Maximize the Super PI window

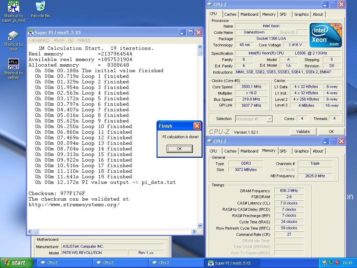pyautogui.click(x=190, y=32)
